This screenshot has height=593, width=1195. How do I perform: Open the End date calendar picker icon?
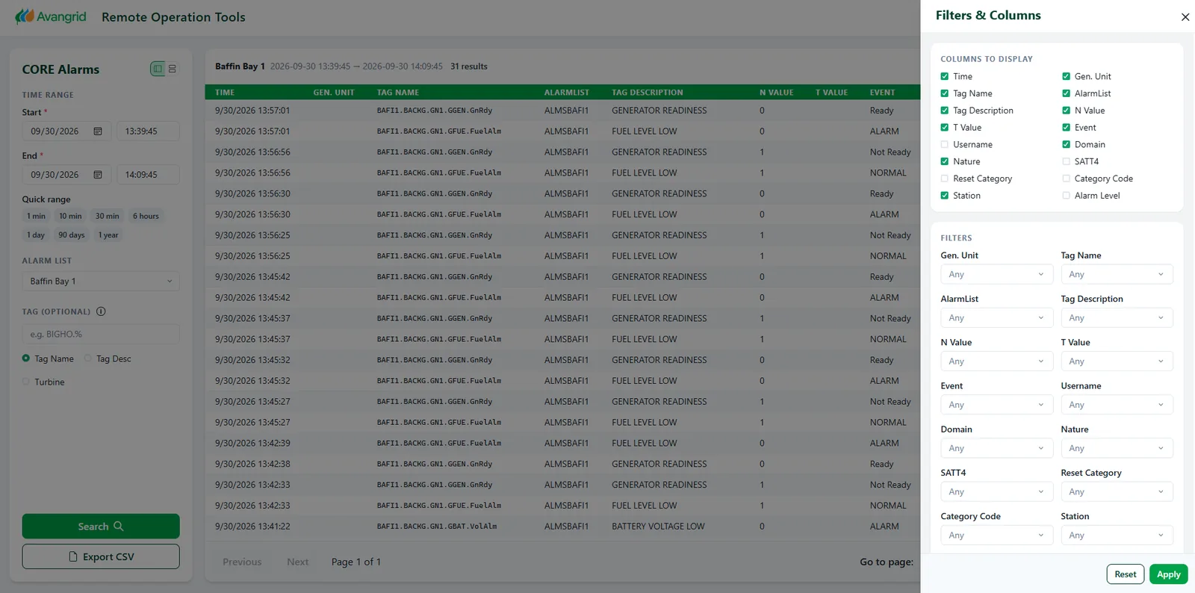click(x=98, y=175)
